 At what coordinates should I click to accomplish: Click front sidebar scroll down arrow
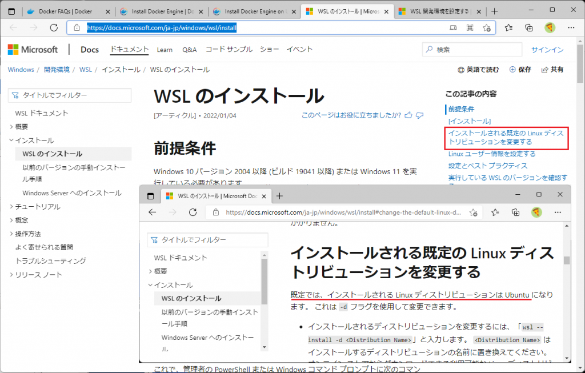click(264, 347)
